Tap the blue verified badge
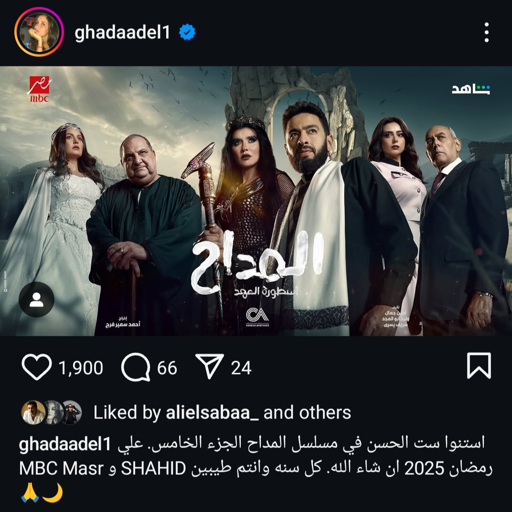 coord(187,32)
